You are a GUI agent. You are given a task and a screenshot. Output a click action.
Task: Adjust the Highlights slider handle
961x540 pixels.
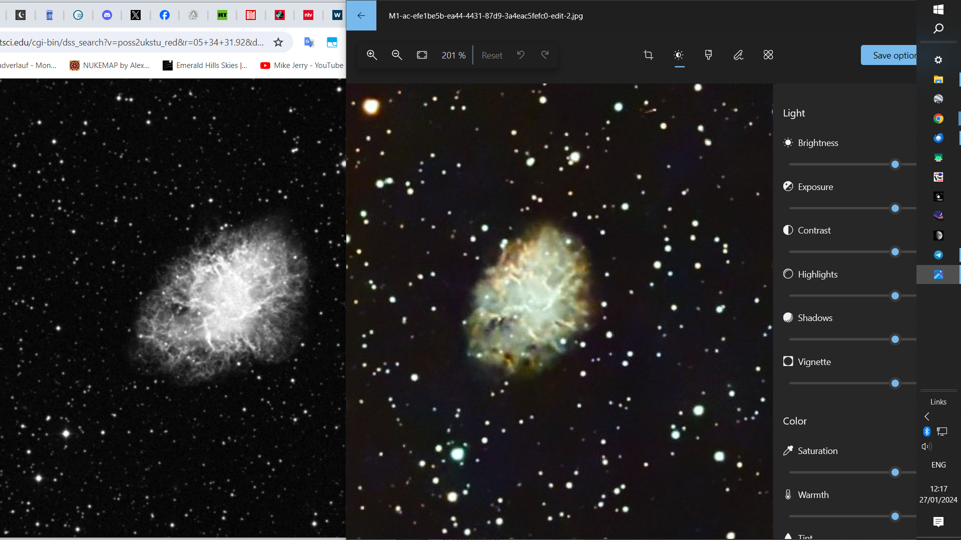pyautogui.click(x=895, y=296)
